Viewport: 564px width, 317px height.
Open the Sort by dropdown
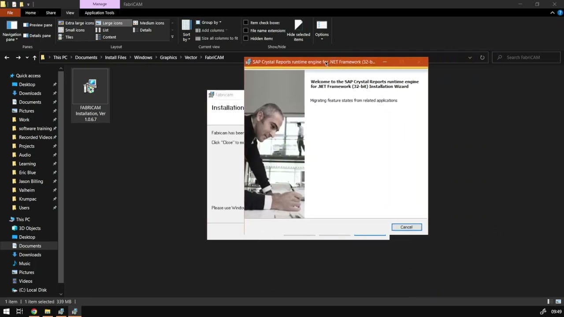[186, 31]
